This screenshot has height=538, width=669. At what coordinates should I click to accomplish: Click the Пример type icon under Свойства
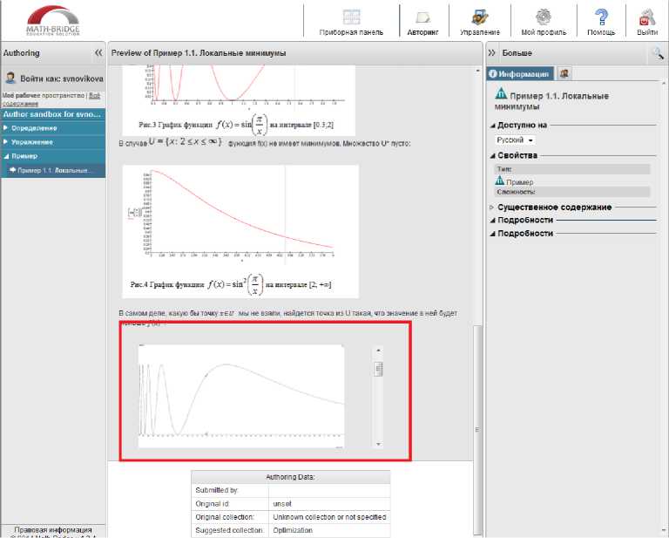pyautogui.click(x=500, y=180)
